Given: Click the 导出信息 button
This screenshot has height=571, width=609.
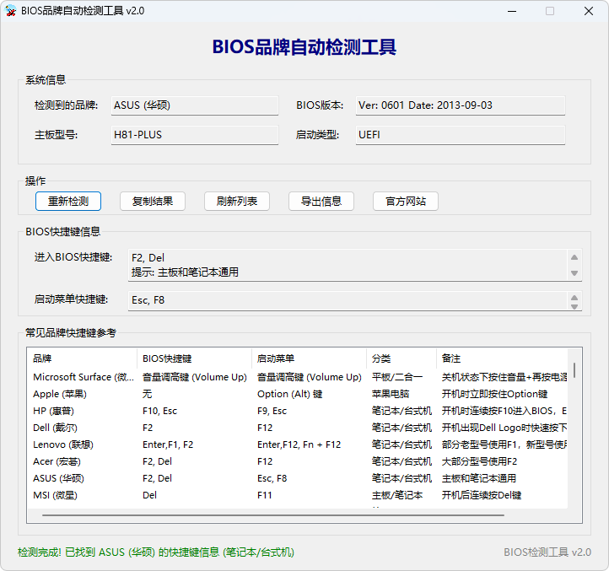Looking at the screenshot, I should pos(321,201).
